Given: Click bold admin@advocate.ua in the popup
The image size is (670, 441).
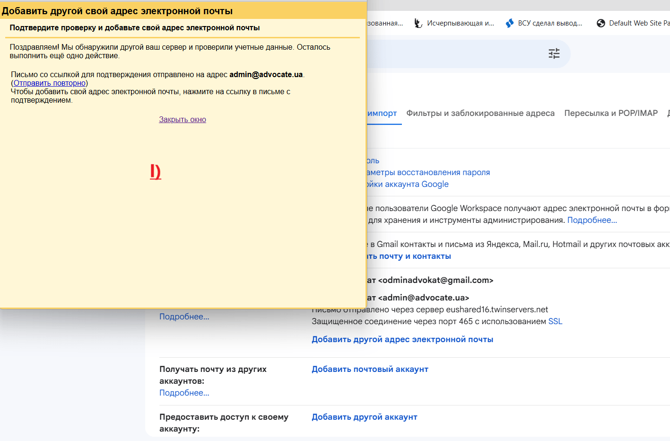Looking at the screenshot, I should pyautogui.click(x=266, y=75).
